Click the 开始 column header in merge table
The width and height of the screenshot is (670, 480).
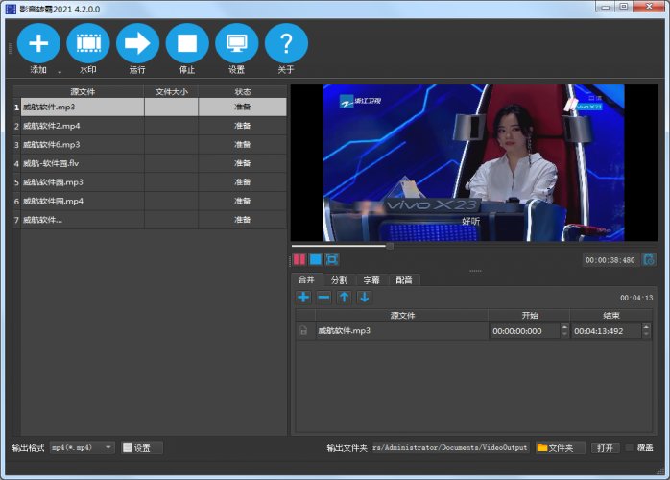coord(530,316)
